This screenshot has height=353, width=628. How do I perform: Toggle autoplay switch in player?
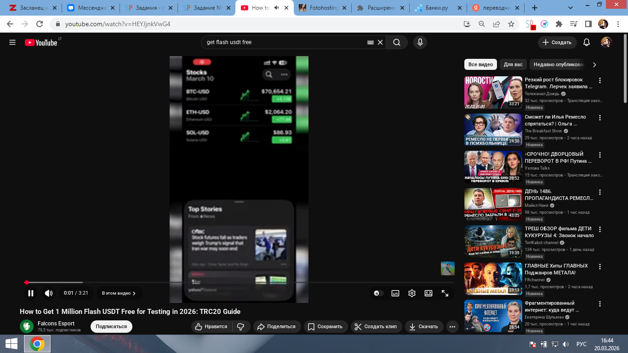377,293
